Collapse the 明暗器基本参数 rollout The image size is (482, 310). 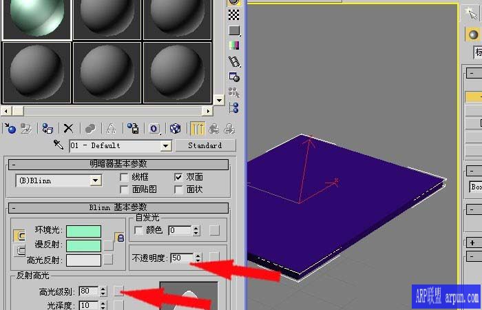(118, 164)
